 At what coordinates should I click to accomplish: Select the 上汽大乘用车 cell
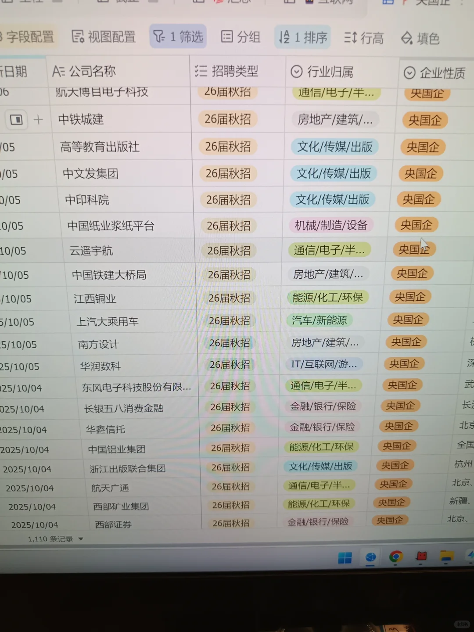pos(133,321)
